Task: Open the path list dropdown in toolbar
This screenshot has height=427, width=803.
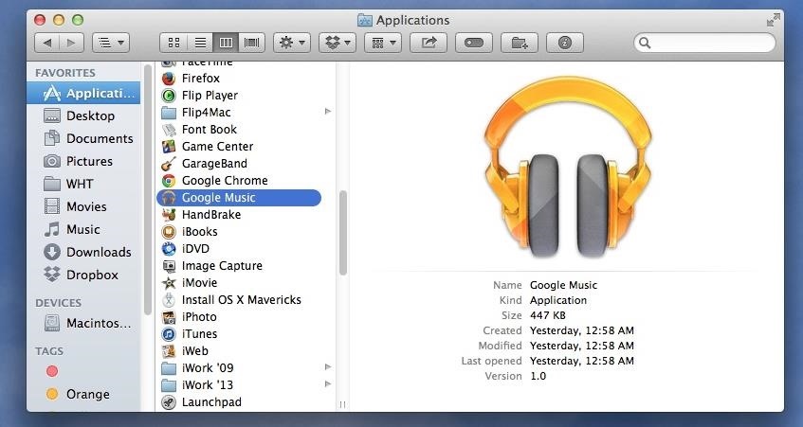Action: coord(111,43)
